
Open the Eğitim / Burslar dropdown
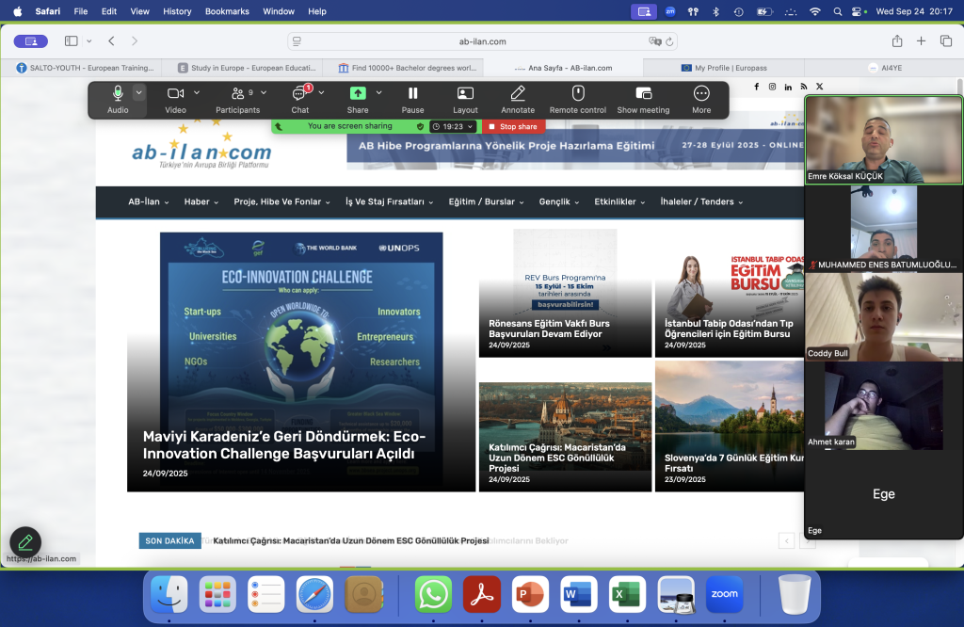tap(486, 201)
